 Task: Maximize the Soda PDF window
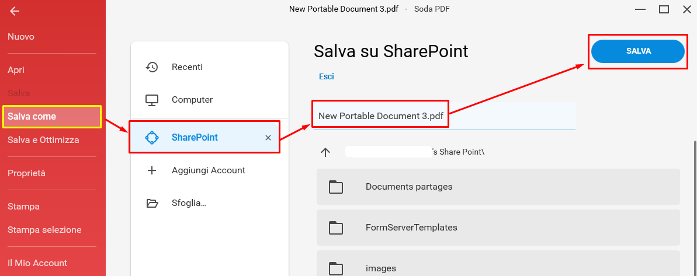coord(664,9)
